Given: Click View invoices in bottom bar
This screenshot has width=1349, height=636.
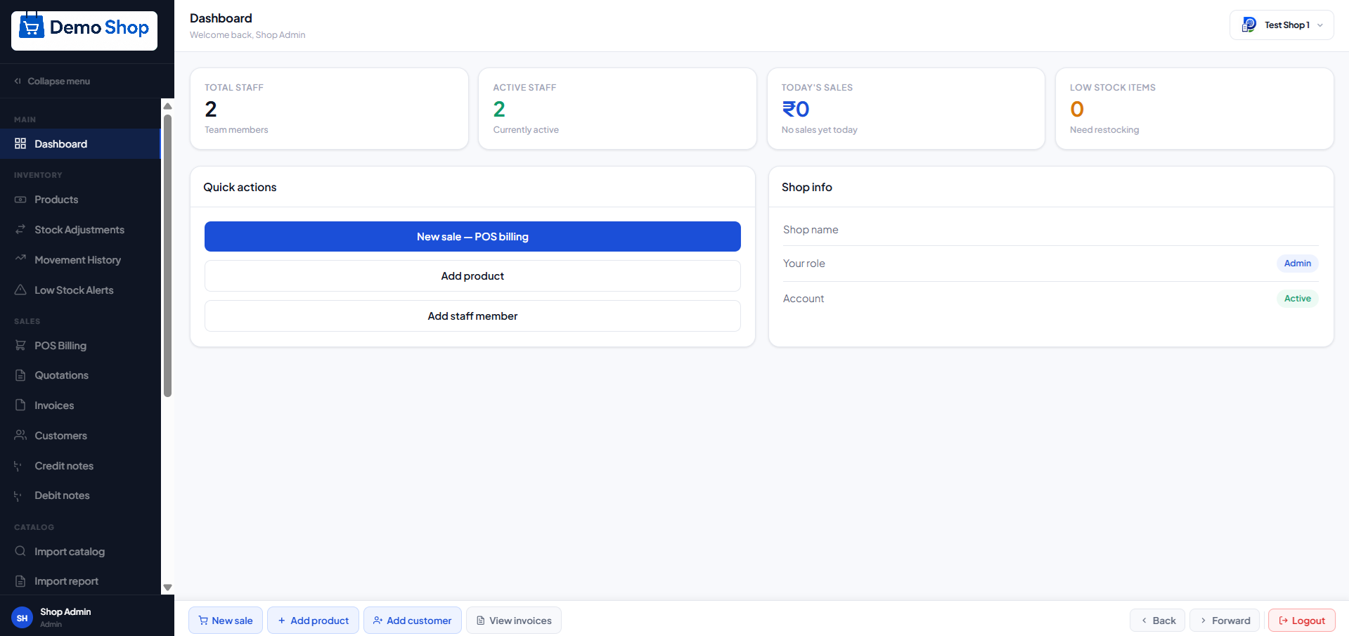Looking at the screenshot, I should (x=514, y=621).
